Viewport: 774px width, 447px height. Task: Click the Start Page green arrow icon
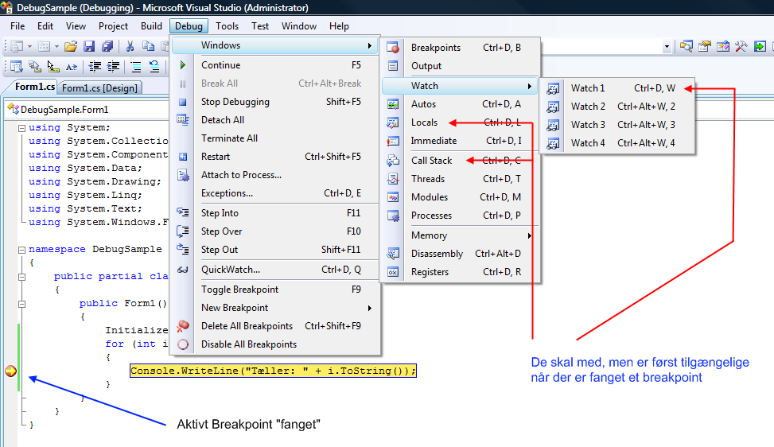760,46
